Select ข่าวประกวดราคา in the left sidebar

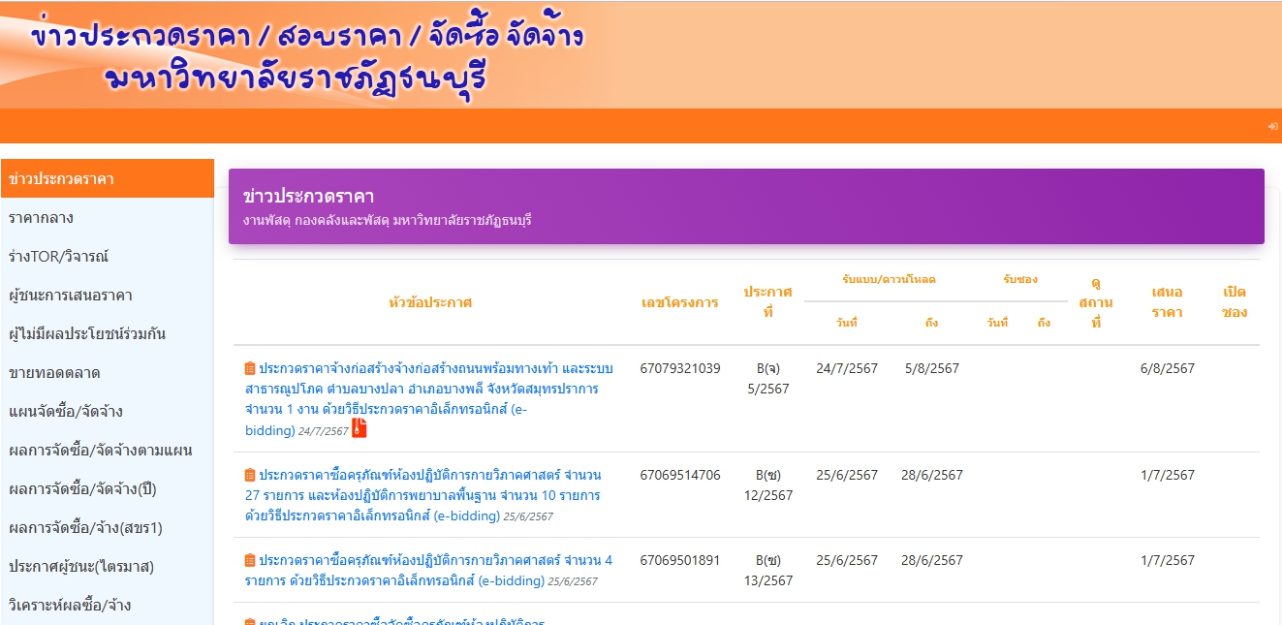tap(108, 178)
